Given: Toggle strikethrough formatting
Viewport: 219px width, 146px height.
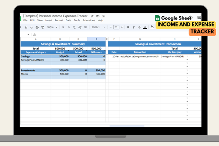Looking at the screenshot, I should coord(139,27).
